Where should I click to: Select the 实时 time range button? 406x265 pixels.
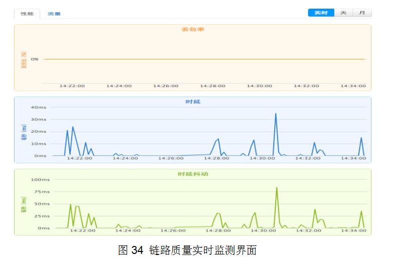[x=321, y=13]
